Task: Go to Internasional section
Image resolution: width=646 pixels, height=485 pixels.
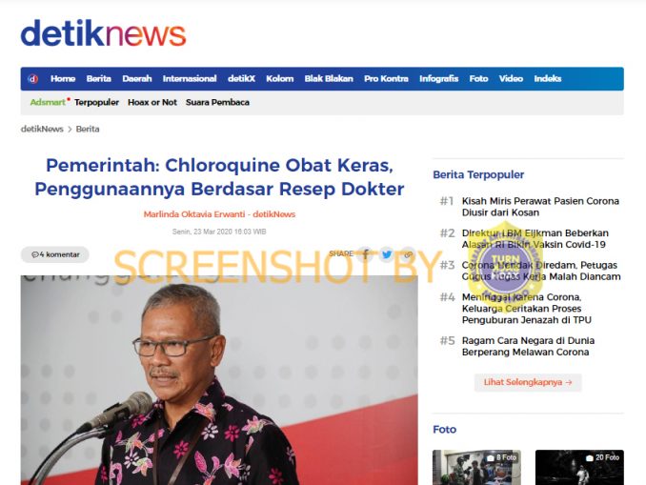Action: (x=190, y=79)
